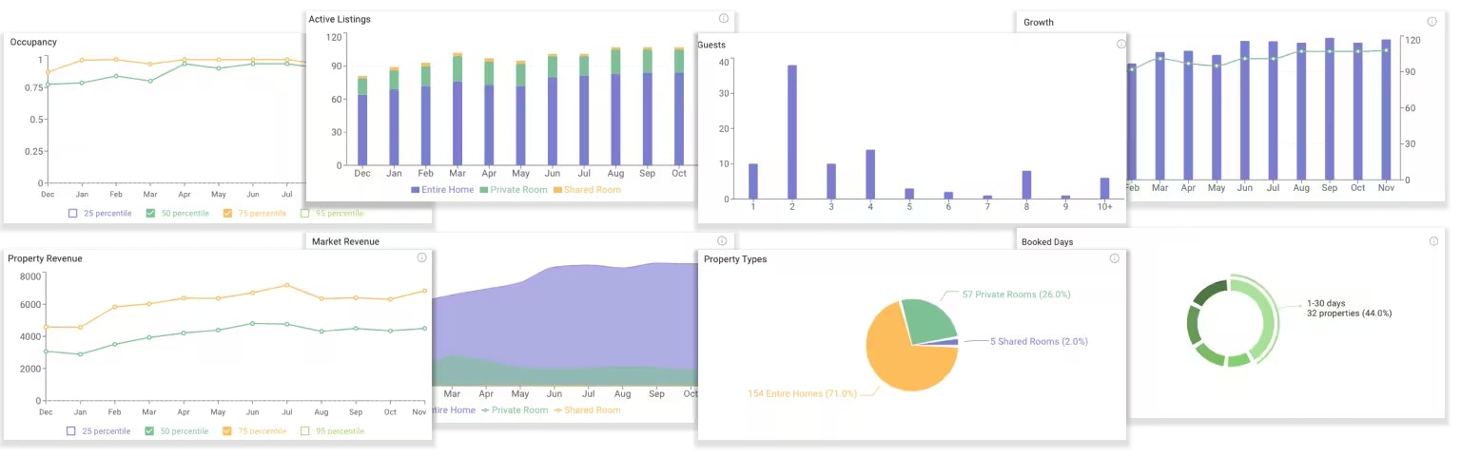Uncheck 75 percentile in Occupancy chart
This screenshot has height=475, width=1461.
point(227,213)
